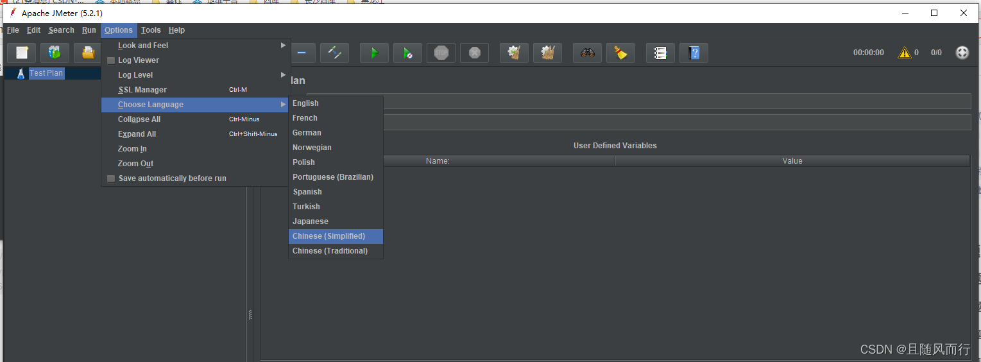This screenshot has height=362, width=981.
Task: Open the Edit menu
Action: pos(33,30)
